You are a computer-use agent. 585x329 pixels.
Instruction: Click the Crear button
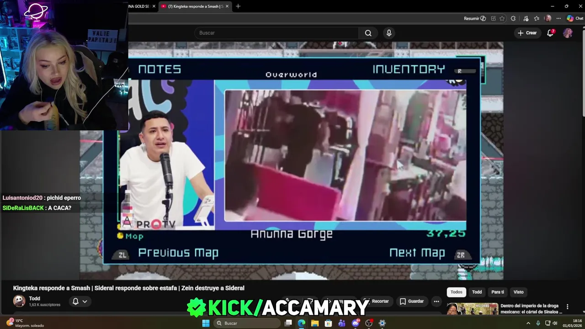(527, 33)
